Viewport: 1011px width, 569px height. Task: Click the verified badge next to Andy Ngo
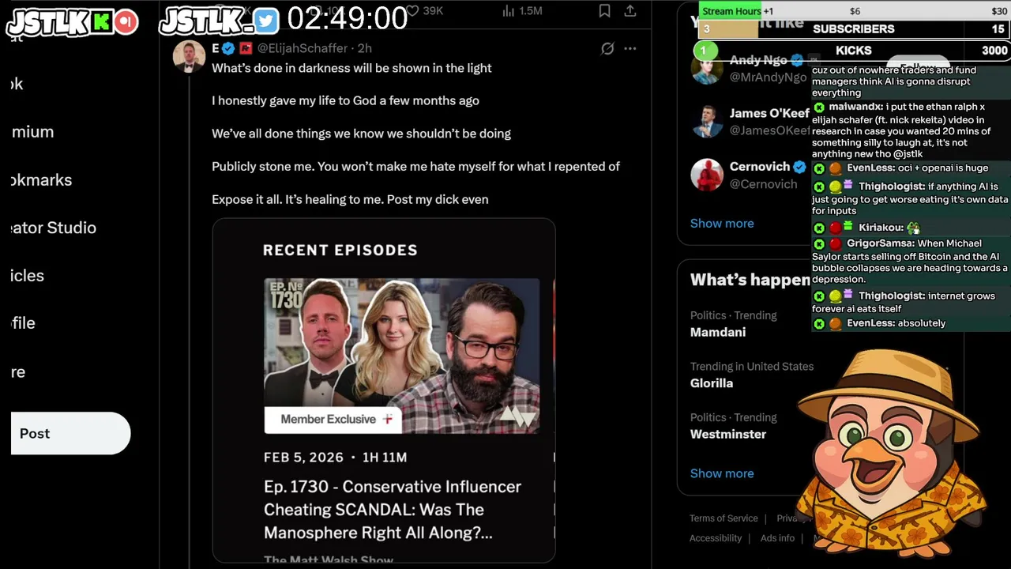click(797, 60)
